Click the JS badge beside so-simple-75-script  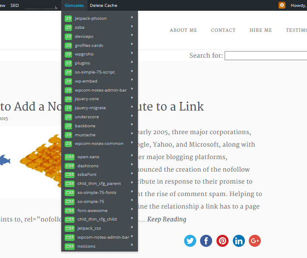coord(68,72)
